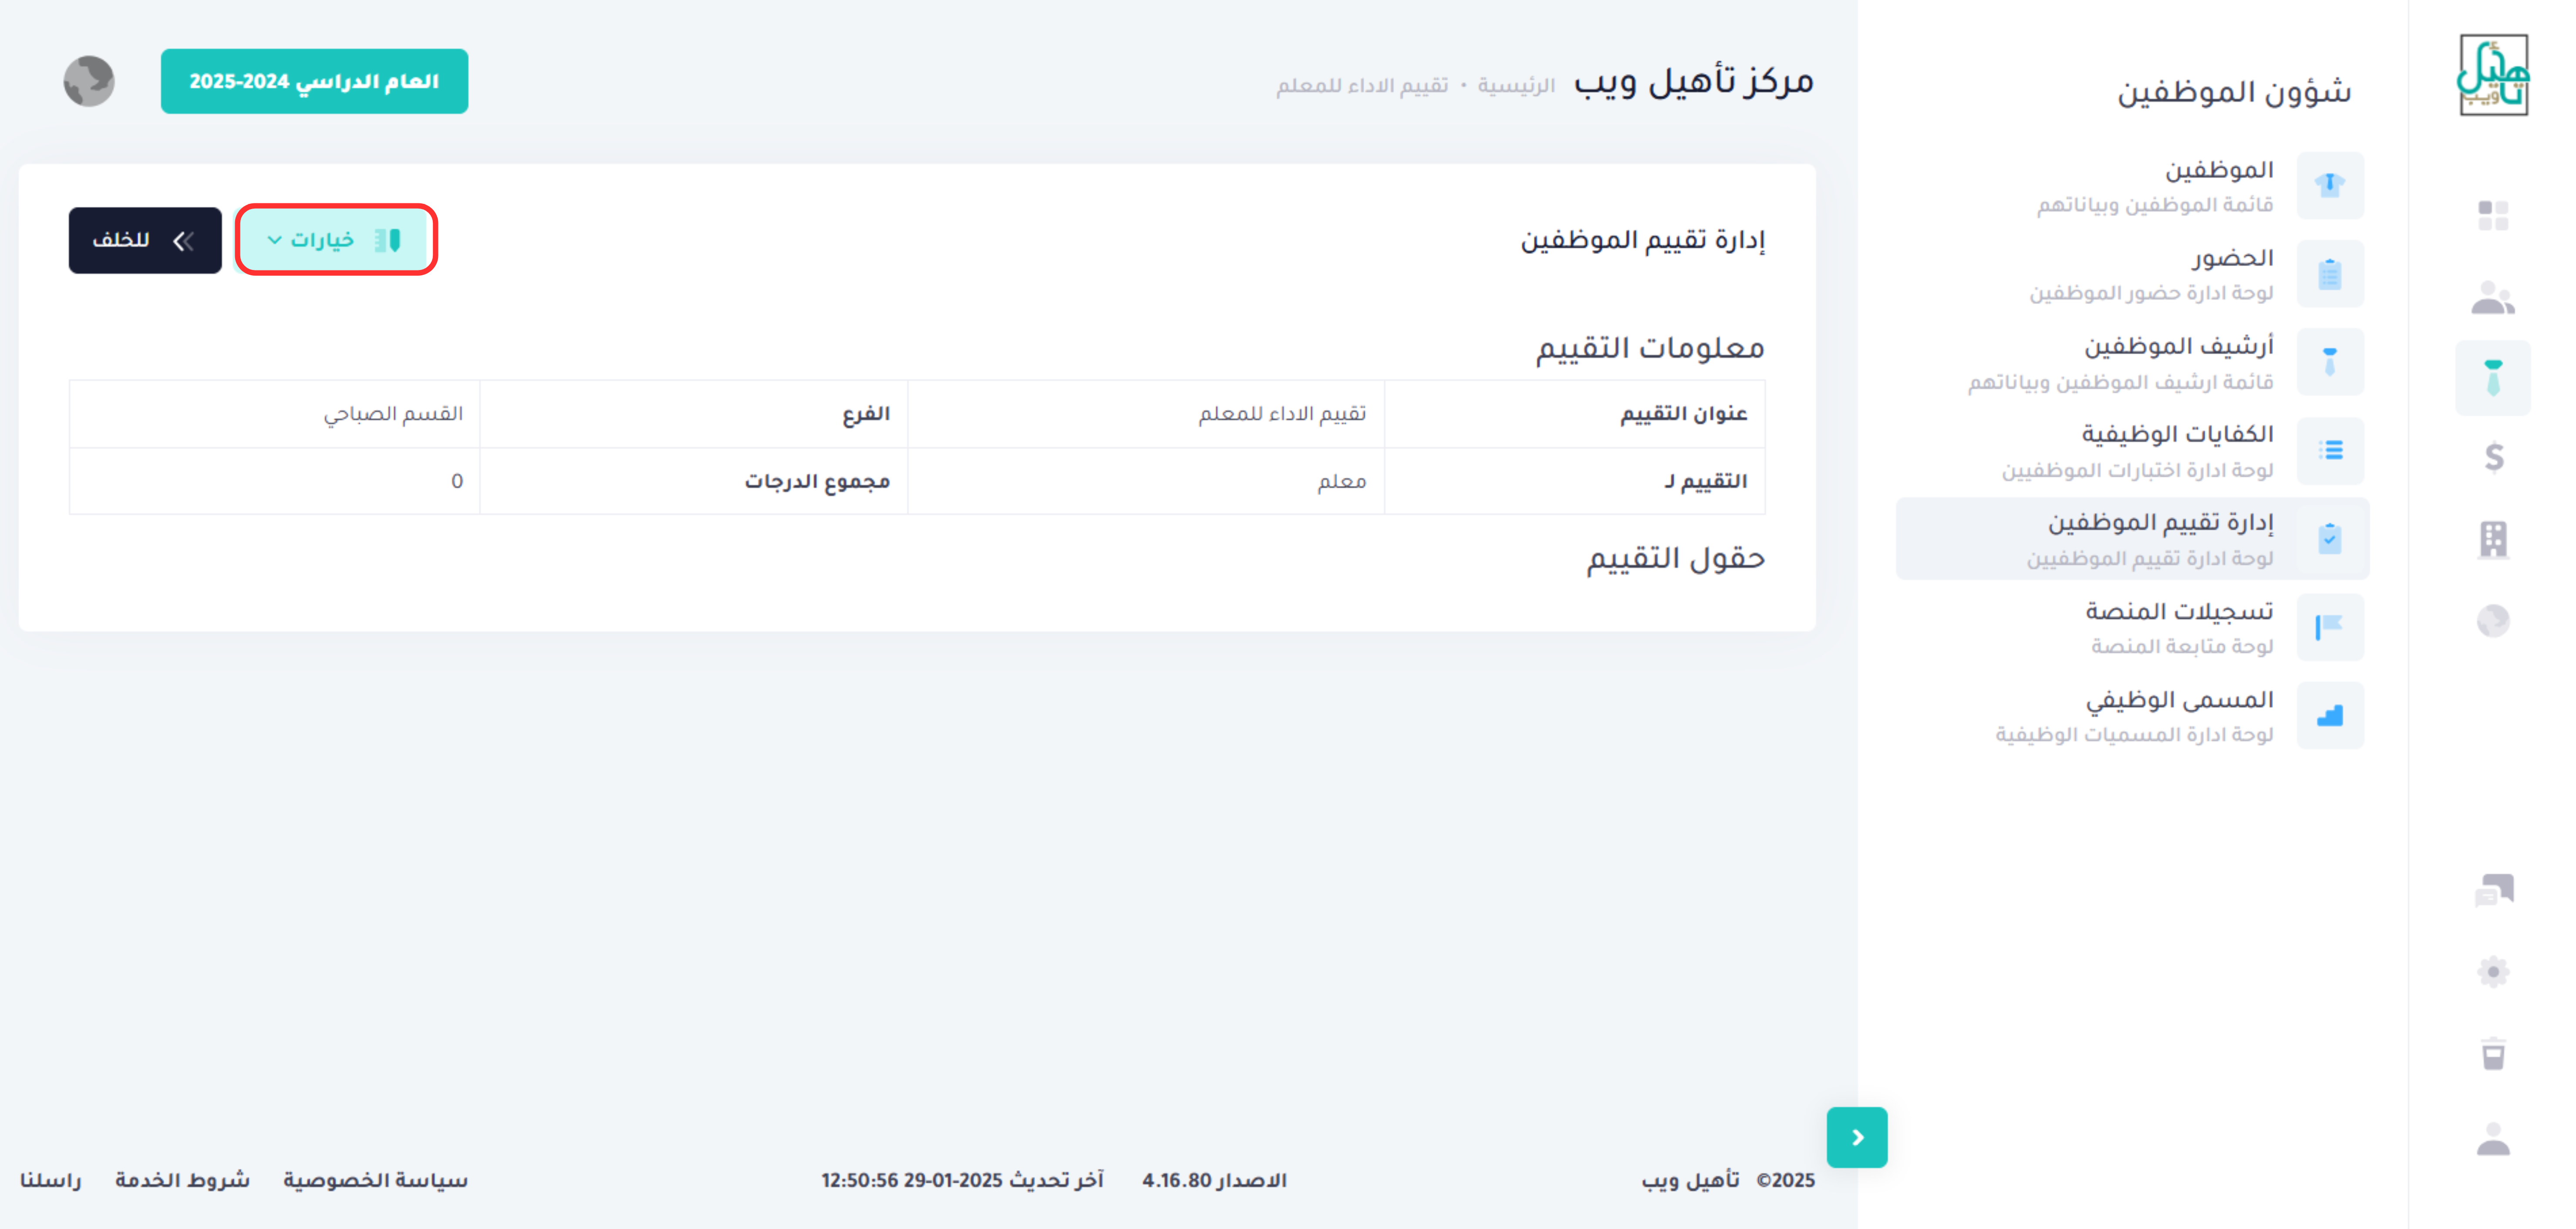Click the مركز تأهيل ويب page title

point(1694,81)
